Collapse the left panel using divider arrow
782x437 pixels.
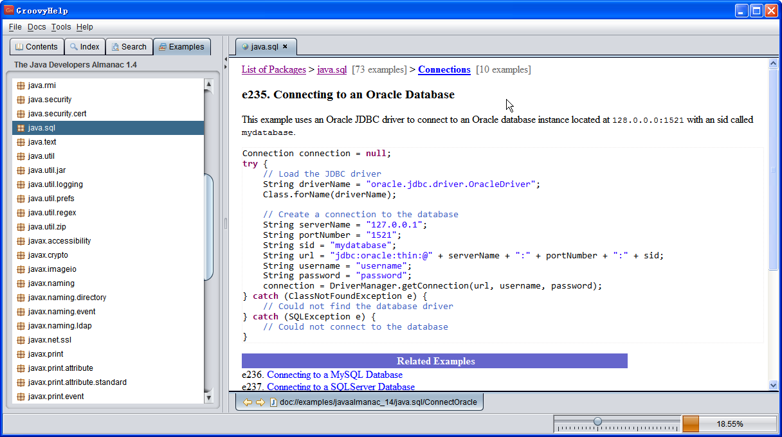[x=226, y=60]
